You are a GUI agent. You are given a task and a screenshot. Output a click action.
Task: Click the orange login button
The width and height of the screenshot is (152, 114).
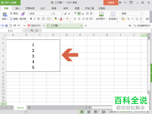111,2
